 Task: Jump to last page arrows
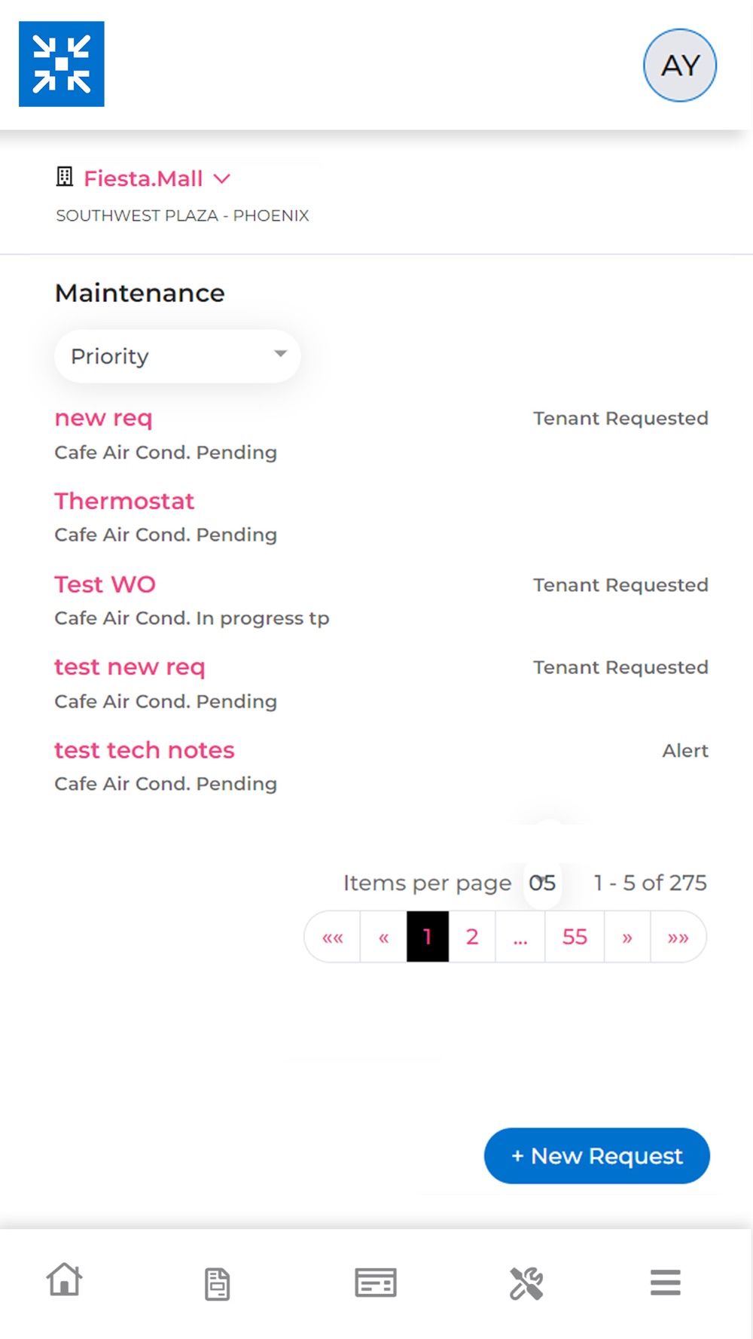pyautogui.click(x=678, y=937)
